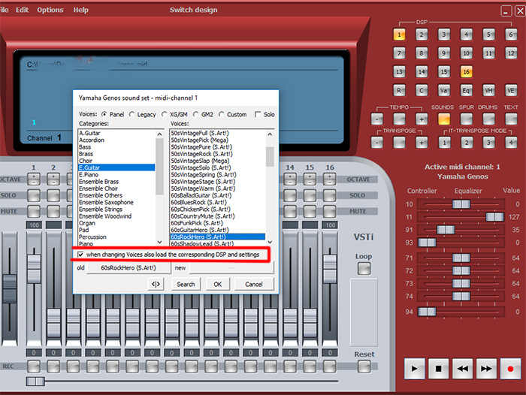Lower transpose with the minus button

click(x=377, y=143)
